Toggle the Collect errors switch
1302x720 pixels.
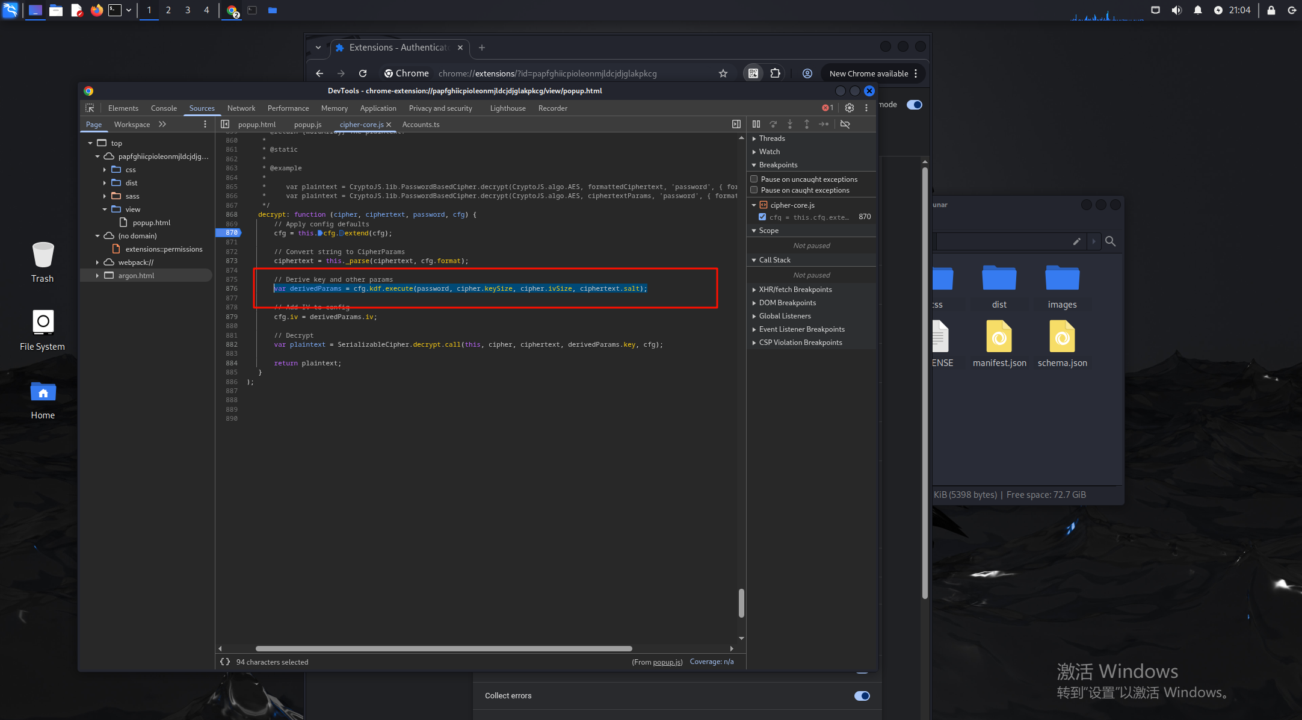click(x=862, y=695)
